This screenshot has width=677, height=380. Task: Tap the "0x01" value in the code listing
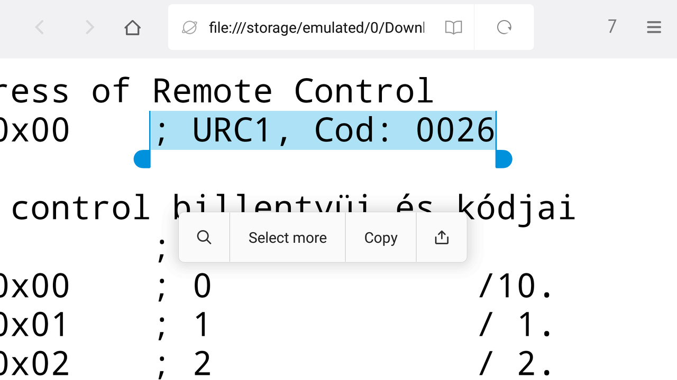[x=34, y=325]
